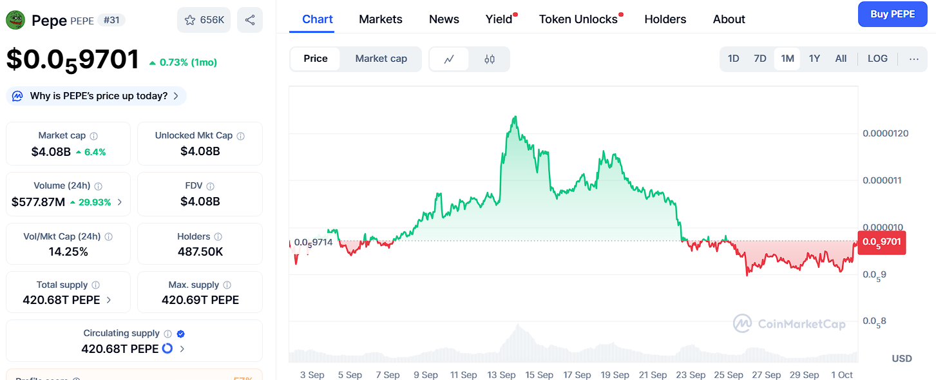Click the circulating supply verified badge
The height and width of the screenshot is (380, 936).
pyautogui.click(x=181, y=334)
